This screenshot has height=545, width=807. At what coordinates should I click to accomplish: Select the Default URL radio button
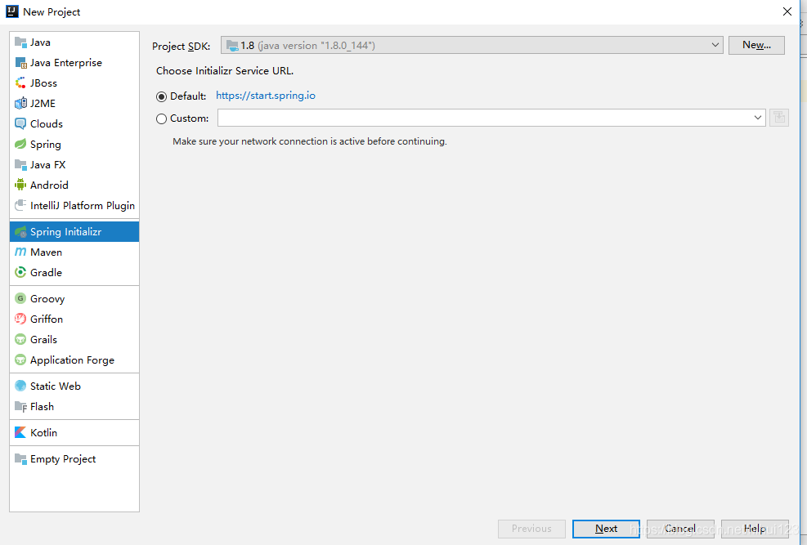coord(162,96)
